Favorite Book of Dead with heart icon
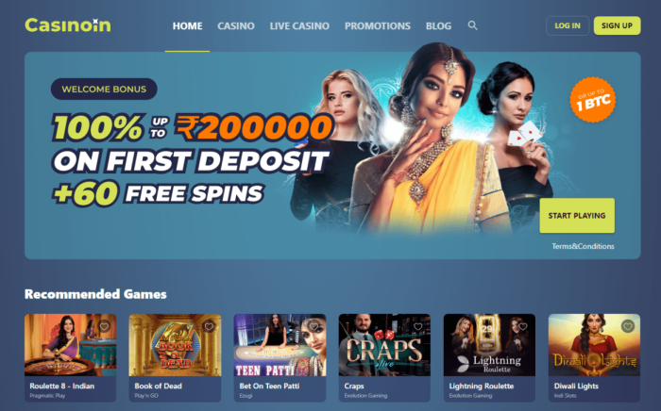 (x=209, y=326)
